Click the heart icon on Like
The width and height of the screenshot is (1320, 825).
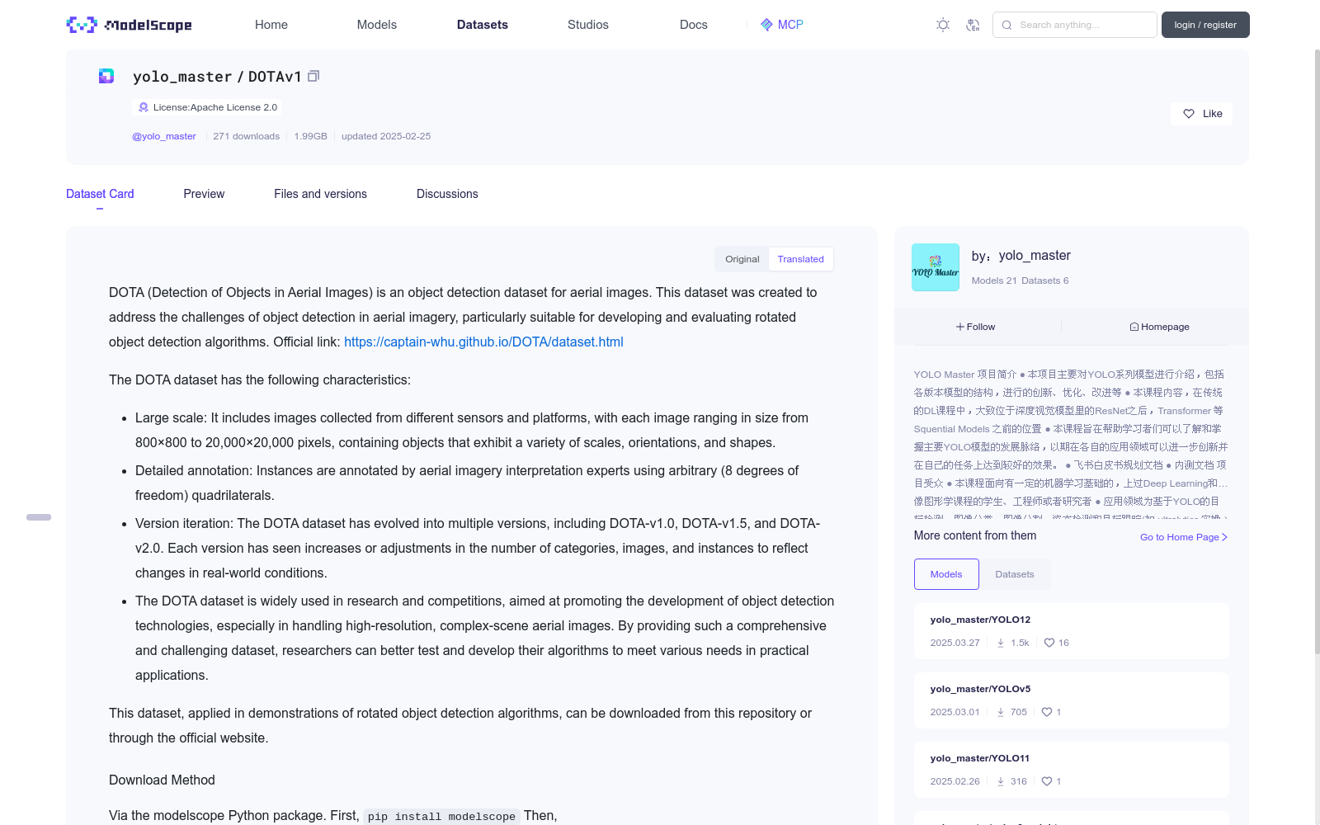pyautogui.click(x=1189, y=114)
